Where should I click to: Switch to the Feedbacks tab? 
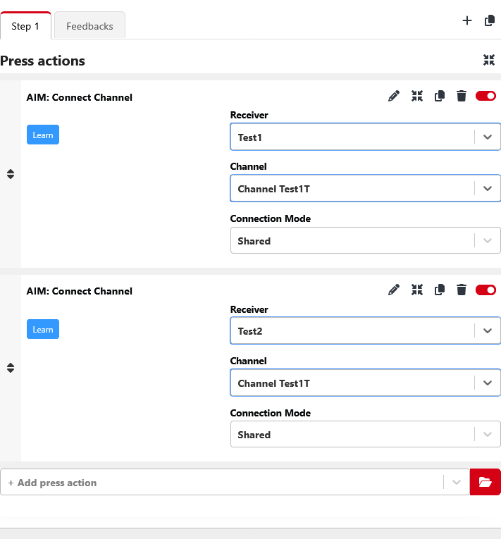pos(89,26)
